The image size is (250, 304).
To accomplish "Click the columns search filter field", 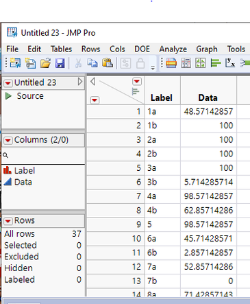I will coord(43,156).
